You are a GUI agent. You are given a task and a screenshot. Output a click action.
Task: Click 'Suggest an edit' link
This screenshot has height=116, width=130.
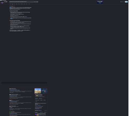pos(37,106)
